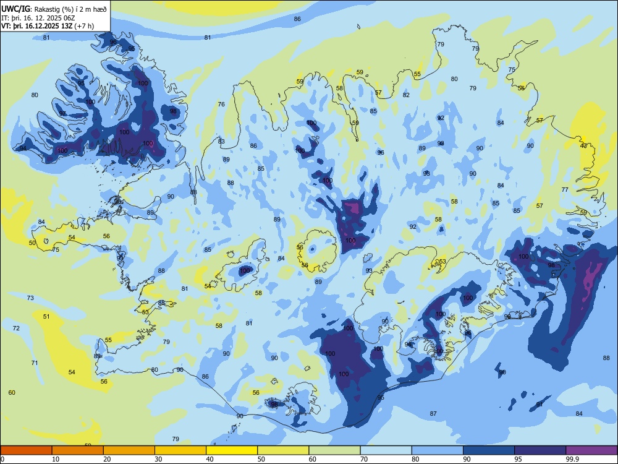Click the dark orange 0–10 legend swatch

click(x=26, y=450)
